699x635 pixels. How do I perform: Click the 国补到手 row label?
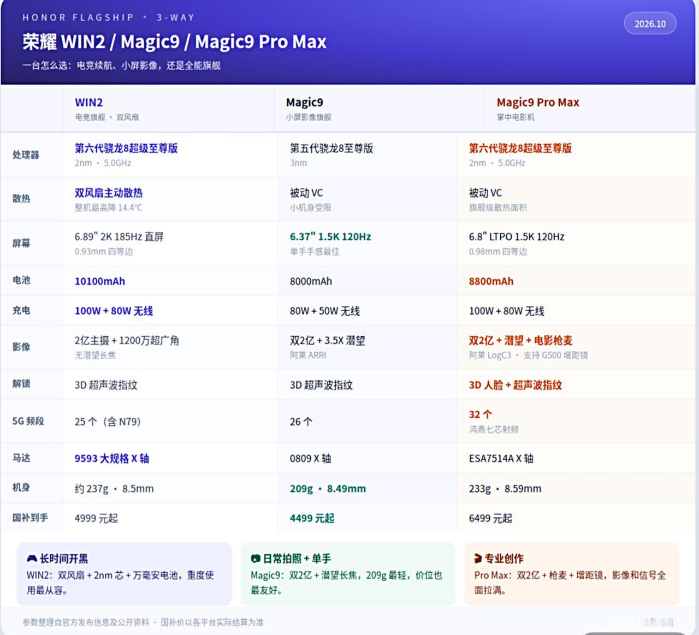tap(30, 518)
